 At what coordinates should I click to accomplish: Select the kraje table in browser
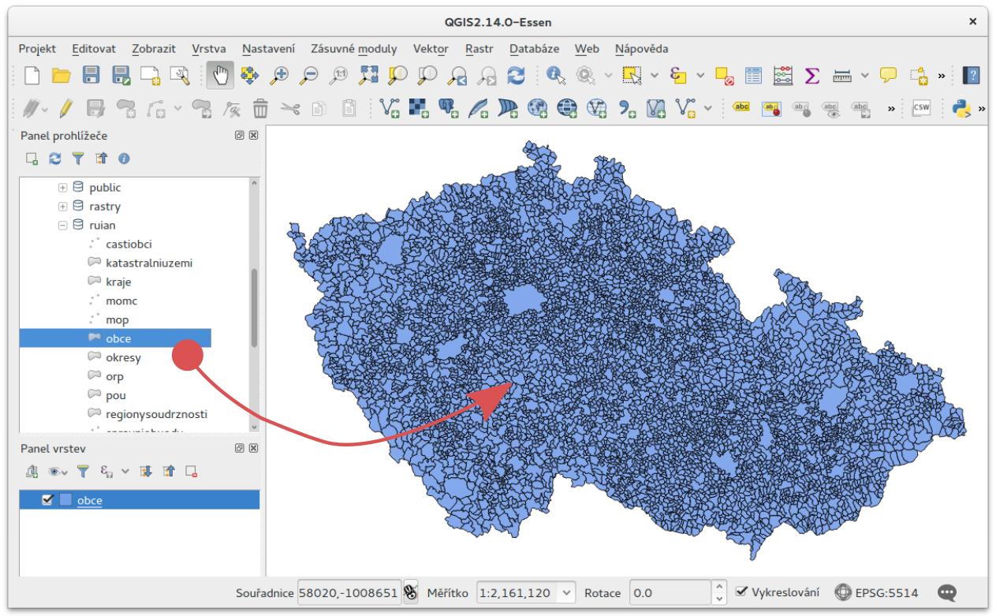point(118,282)
